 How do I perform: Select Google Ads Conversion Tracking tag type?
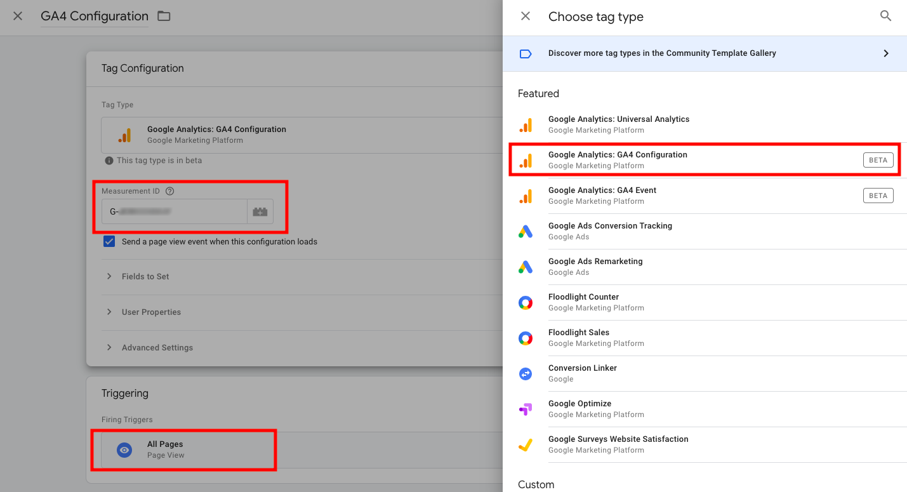tap(712, 231)
